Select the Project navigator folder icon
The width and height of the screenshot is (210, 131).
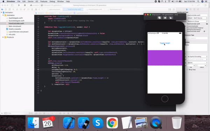coord(2,9)
